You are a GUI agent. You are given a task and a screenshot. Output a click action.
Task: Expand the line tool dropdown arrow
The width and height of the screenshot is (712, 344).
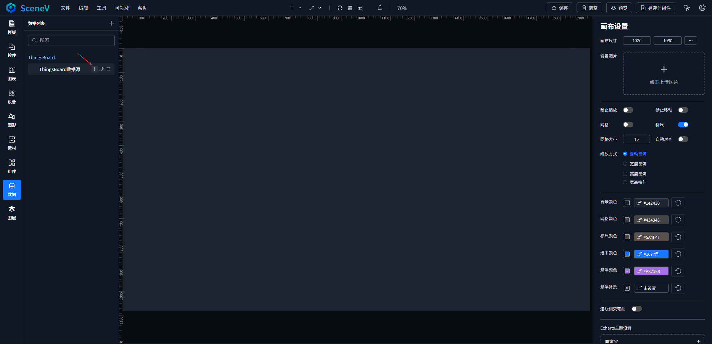(320, 8)
